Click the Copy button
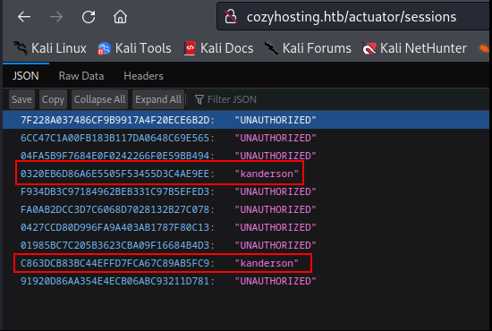This screenshot has height=331, width=492. click(53, 99)
